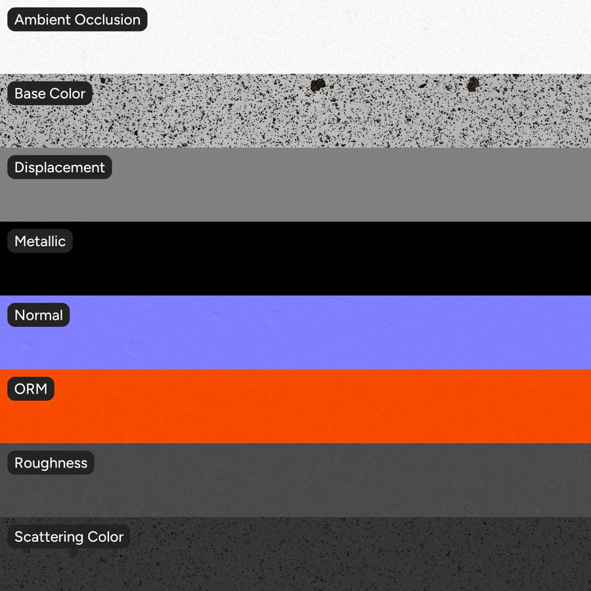Open the dark scattering color texture strip
Image resolution: width=591 pixels, height=591 pixels.
click(x=295, y=554)
